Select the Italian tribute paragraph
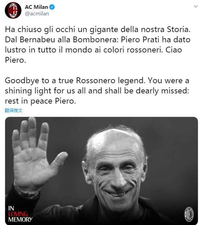The height and width of the screenshot is (225, 203). [98, 45]
